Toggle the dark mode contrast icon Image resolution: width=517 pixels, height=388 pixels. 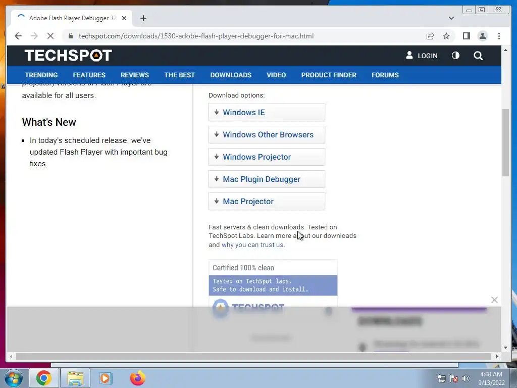pyautogui.click(x=455, y=56)
